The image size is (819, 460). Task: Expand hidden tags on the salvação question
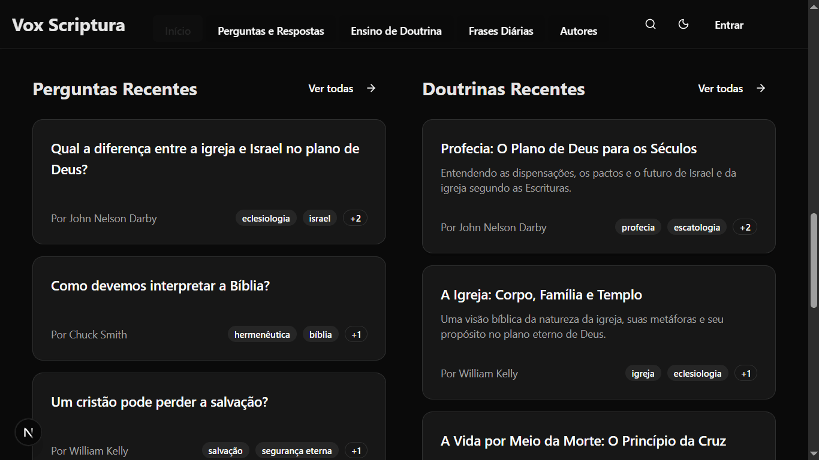pyautogui.click(x=356, y=450)
